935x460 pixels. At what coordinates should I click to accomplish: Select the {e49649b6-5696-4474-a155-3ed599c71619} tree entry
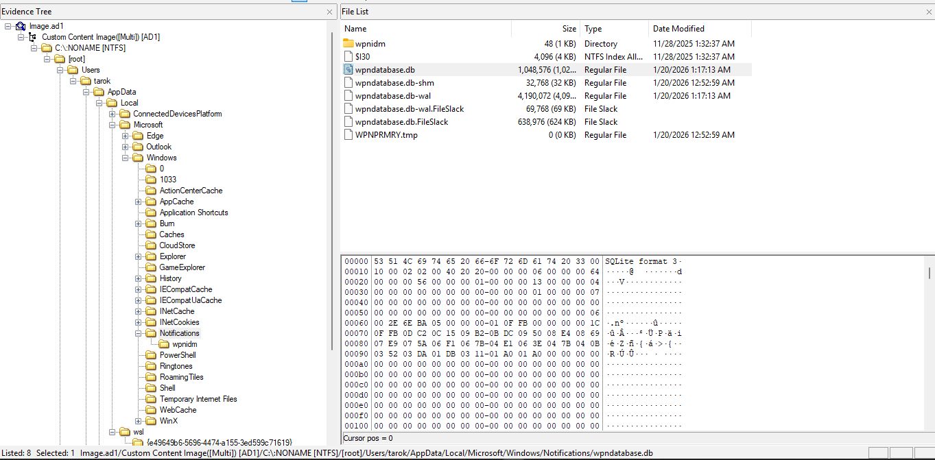click(x=220, y=443)
